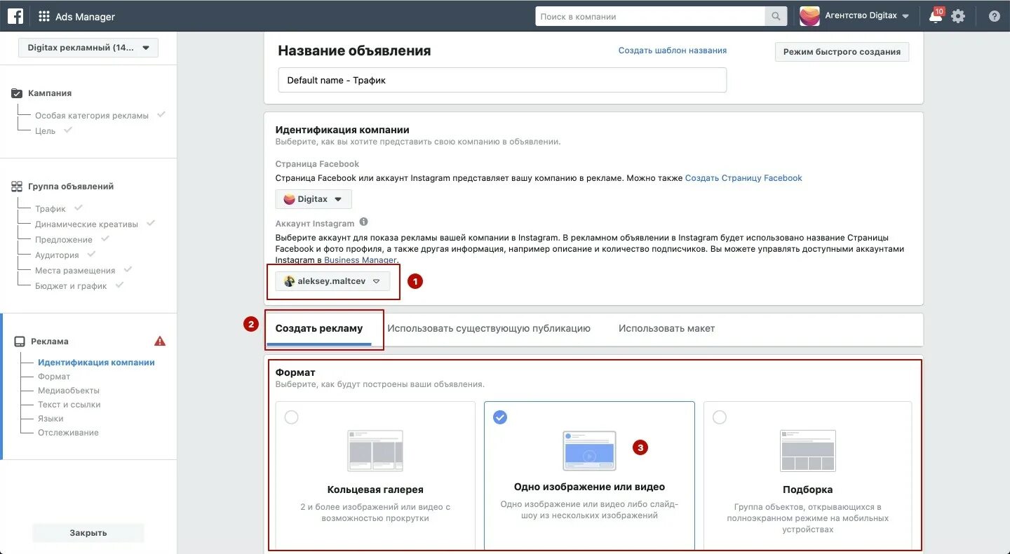1010x554 pixels.
Task: Open the Digitax рекламный account dropdown
Action: pos(88,48)
